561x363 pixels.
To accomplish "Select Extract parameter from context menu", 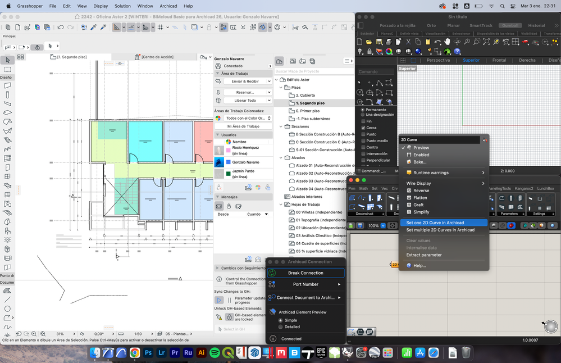I will pos(444,255).
